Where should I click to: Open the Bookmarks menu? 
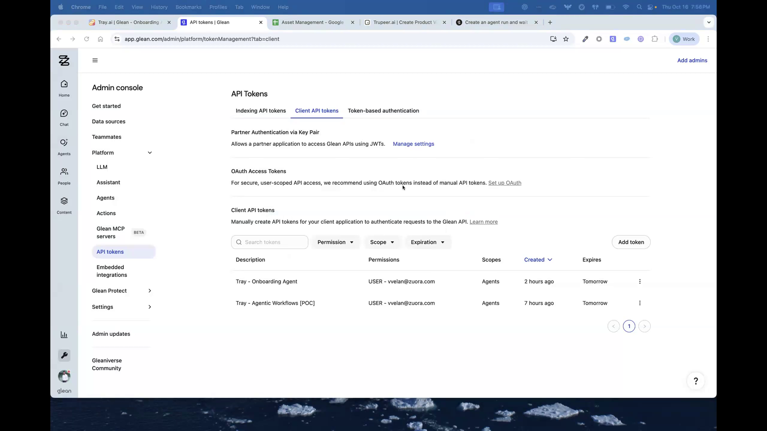[188, 7]
